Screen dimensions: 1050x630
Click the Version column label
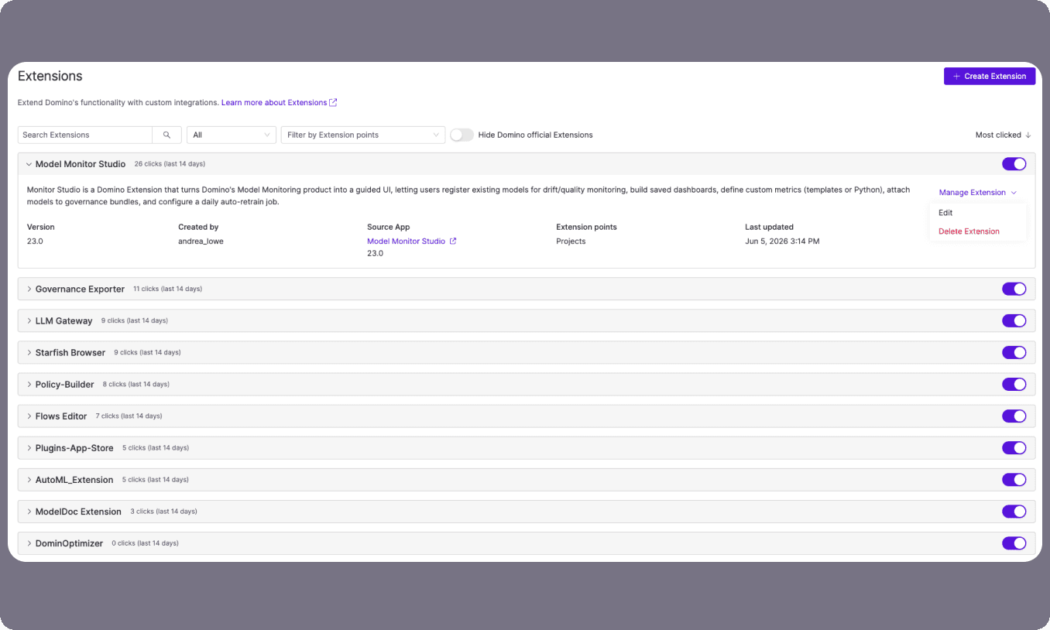pos(41,227)
